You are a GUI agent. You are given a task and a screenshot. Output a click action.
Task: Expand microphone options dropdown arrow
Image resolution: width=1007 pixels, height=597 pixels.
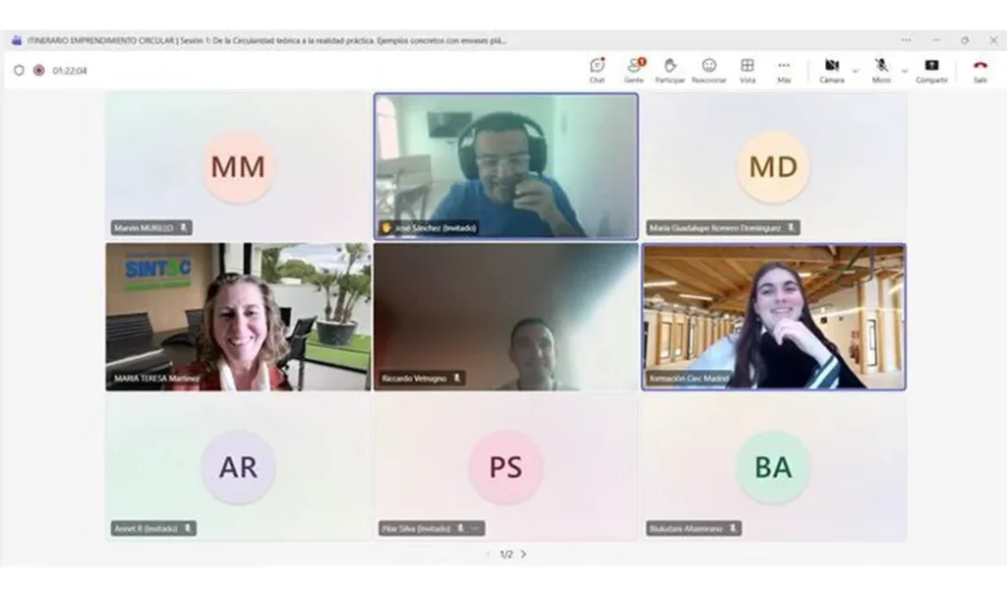pyautogui.click(x=905, y=71)
